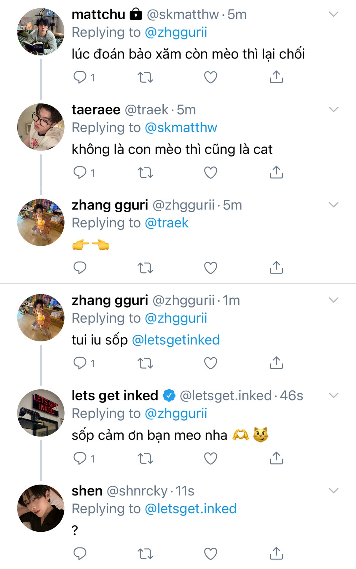
Task: Share shen's question mark reply
Action: (276, 553)
